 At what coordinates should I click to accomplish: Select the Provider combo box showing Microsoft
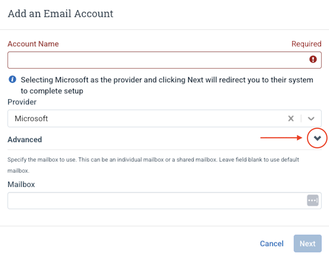pos(164,119)
